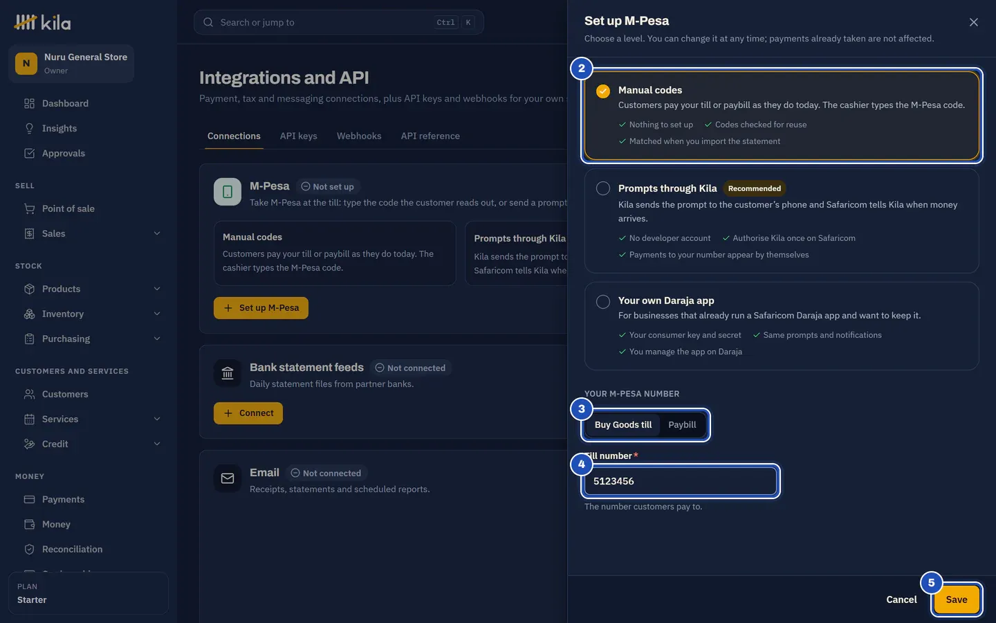Cancel the M-Pesa setup panel
The image size is (996, 623).
click(901, 599)
